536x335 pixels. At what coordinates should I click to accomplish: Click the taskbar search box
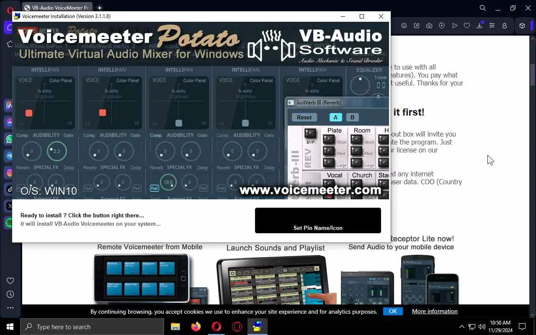(92, 327)
